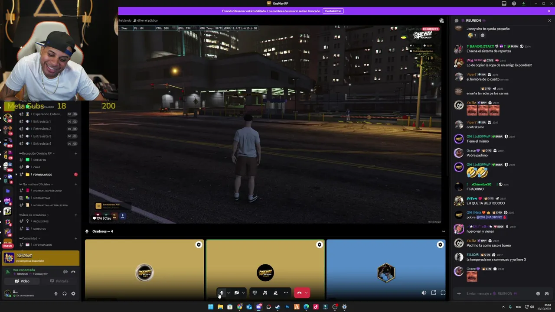Click the plus attach button in the chat input
This screenshot has width=555, height=312.
(459, 293)
